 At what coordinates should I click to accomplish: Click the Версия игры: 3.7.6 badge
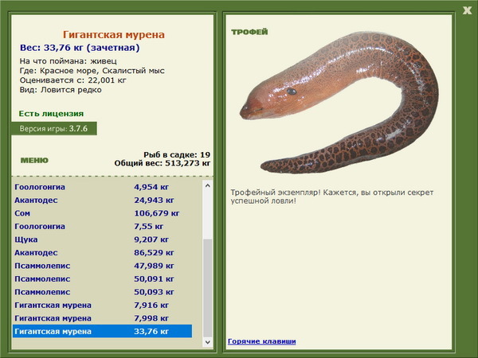pos(53,128)
